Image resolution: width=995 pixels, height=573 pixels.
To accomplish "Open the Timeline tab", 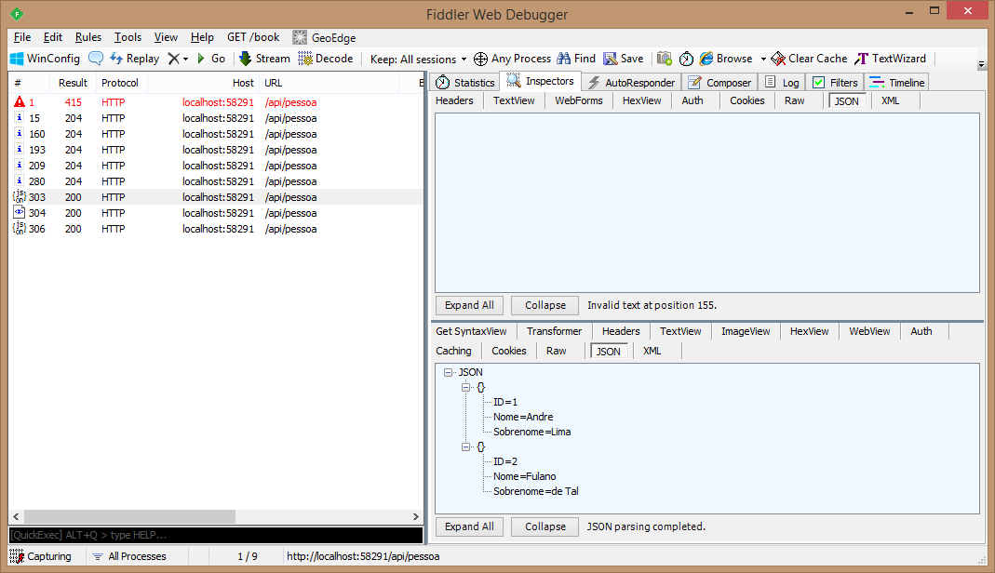I will 897,83.
